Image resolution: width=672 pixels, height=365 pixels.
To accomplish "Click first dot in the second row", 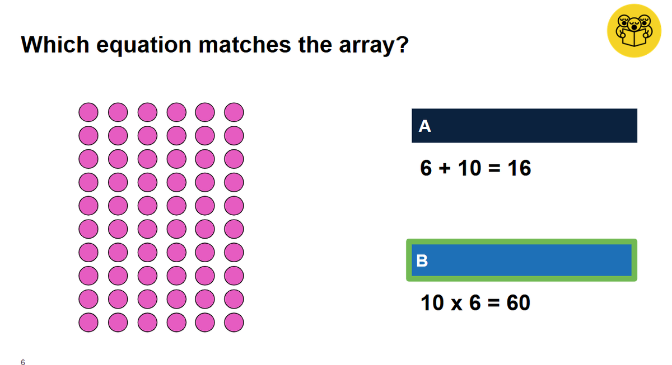I will [x=88, y=136].
